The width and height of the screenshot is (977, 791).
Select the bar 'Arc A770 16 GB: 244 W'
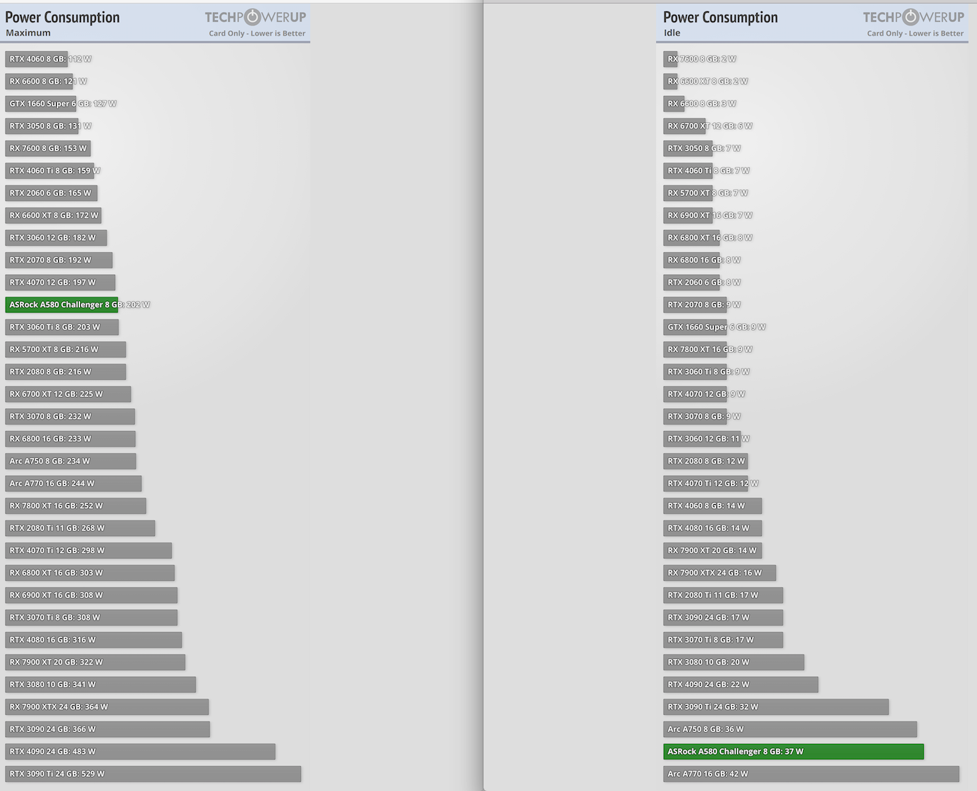pyautogui.click(x=73, y=484)
